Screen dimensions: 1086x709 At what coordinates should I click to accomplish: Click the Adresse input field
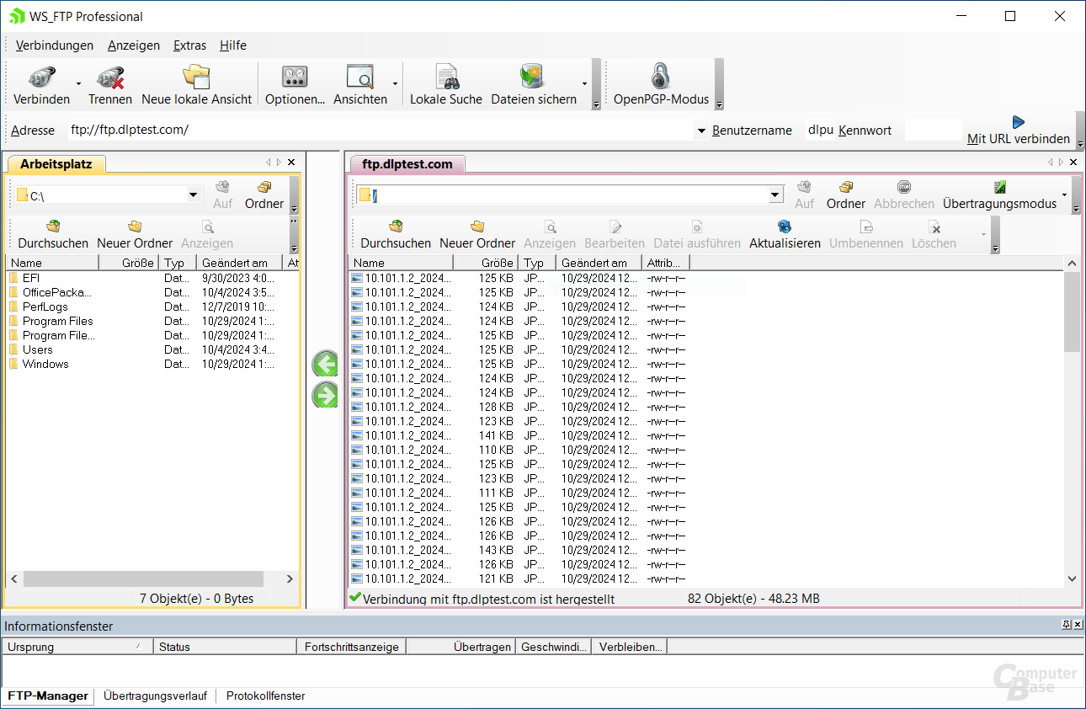point(381,131)
